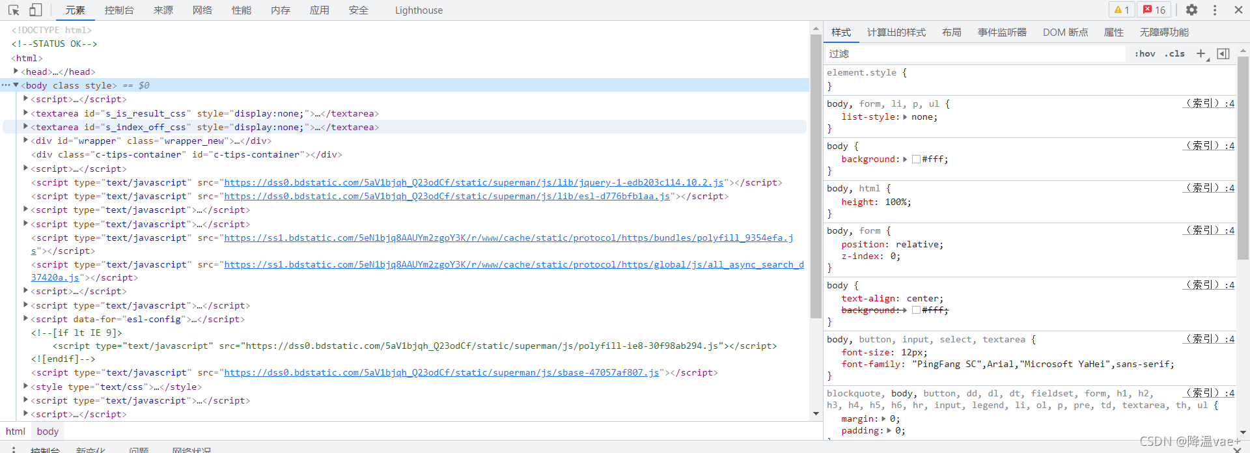The image size is (1250, 453).
Task: Toggle the computed styles sidebar icon
Action: 1223,54
